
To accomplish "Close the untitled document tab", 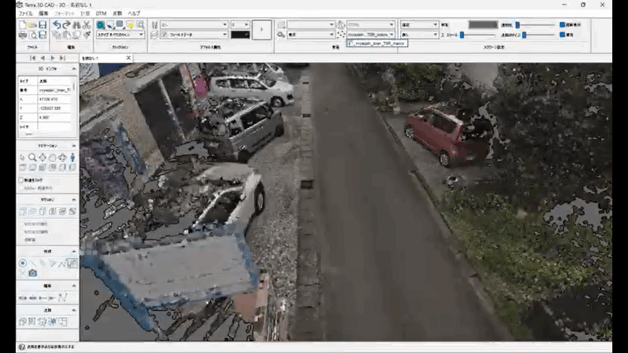I will [128, 58].
